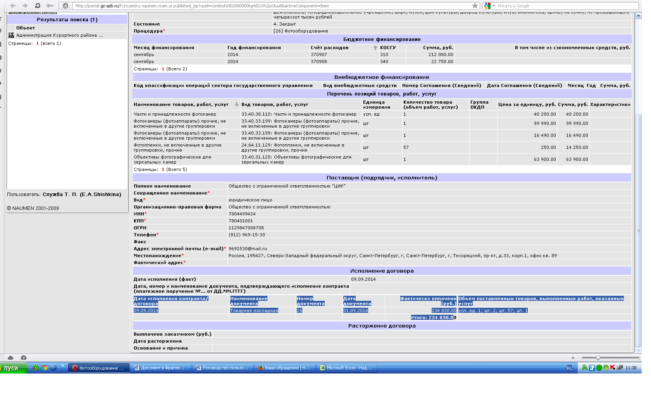Click the ICQ flower tray icon

pos(606,368)
